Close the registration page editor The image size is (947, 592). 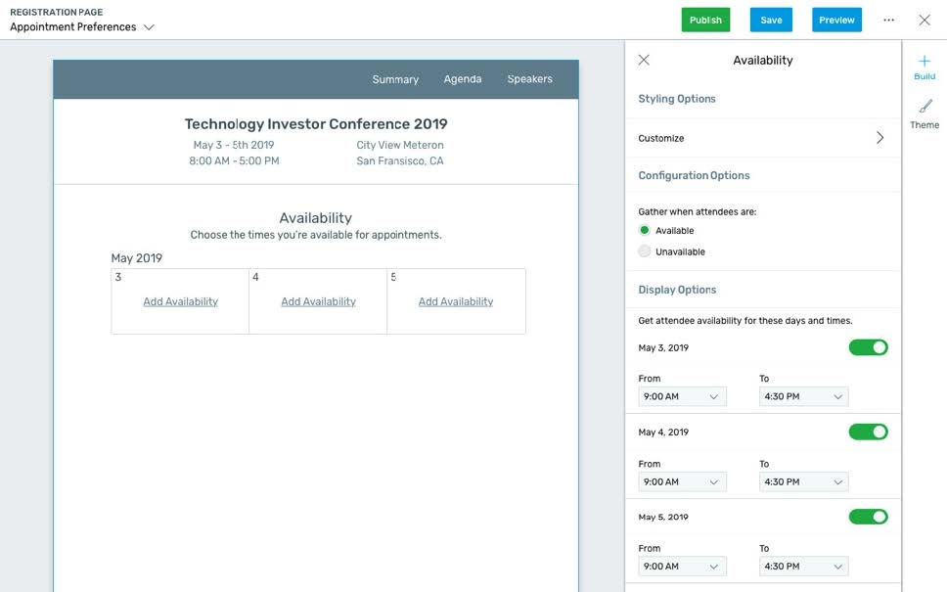(924, 20)
